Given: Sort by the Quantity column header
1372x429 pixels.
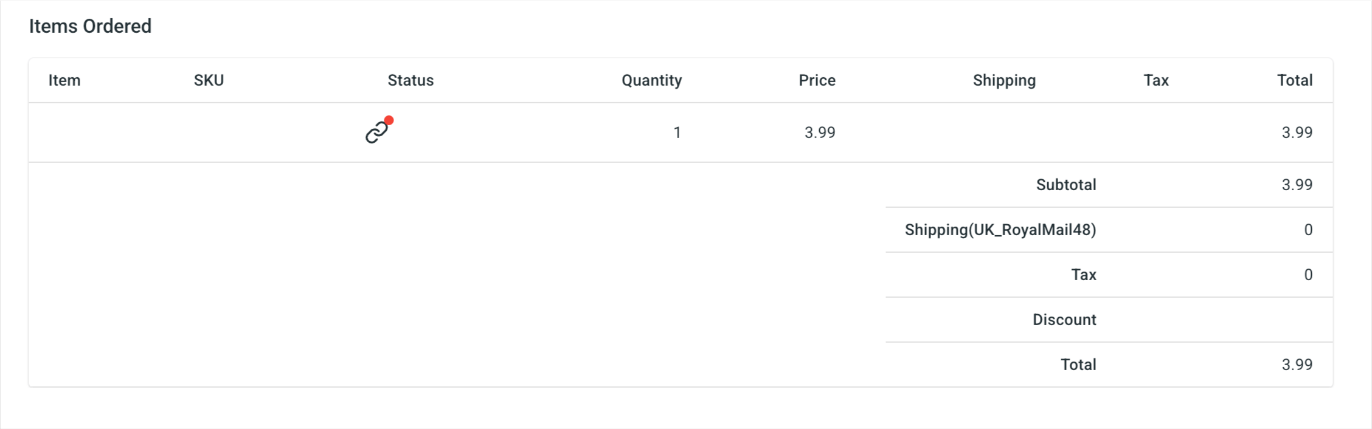Looking at the screenshot, I should (x=651, y=80).
